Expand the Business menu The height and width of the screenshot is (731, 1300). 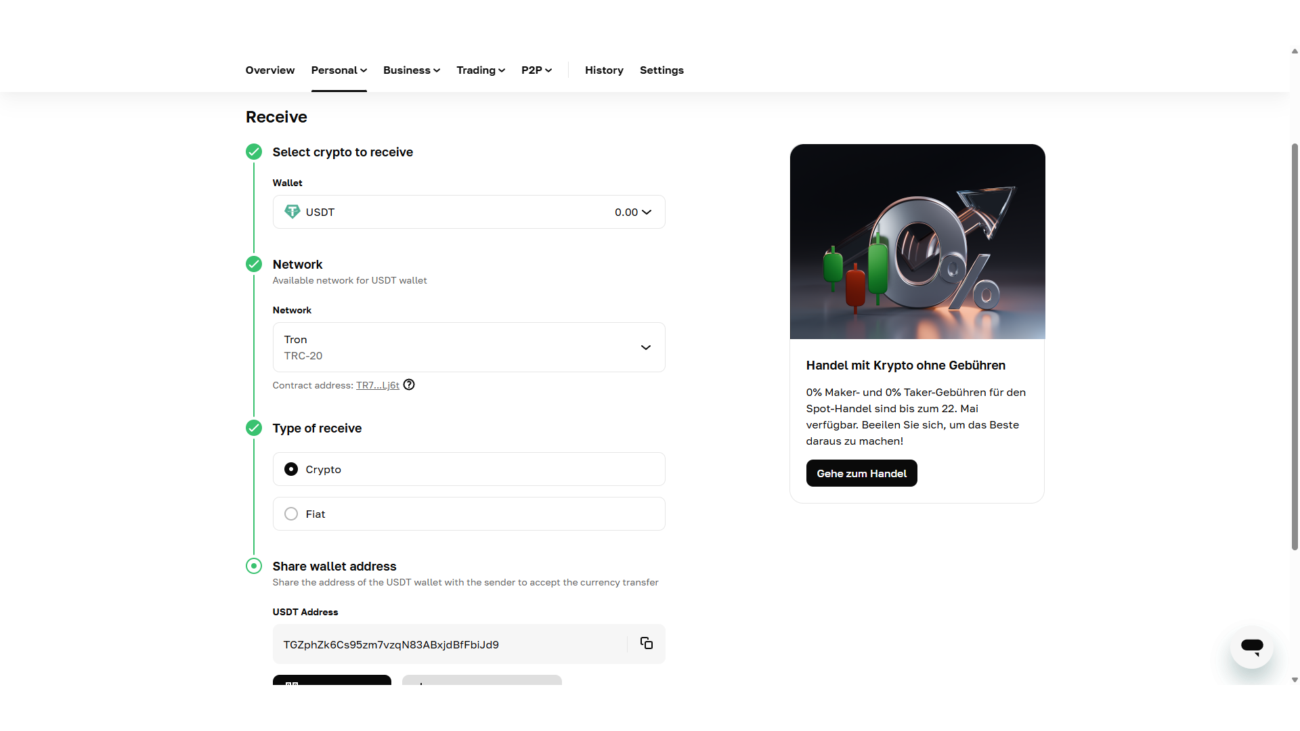point(412,70)
